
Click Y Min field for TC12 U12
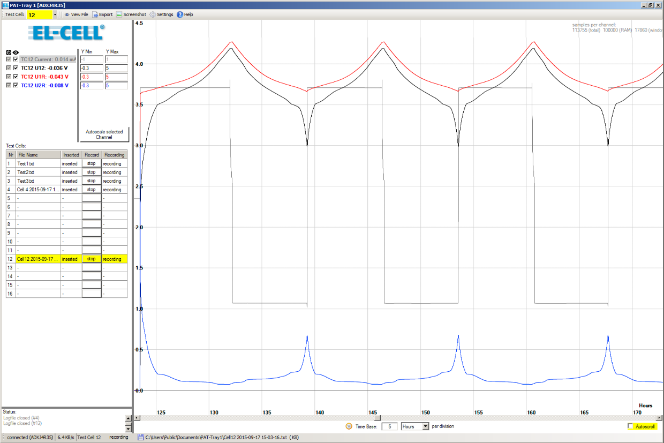91,69
